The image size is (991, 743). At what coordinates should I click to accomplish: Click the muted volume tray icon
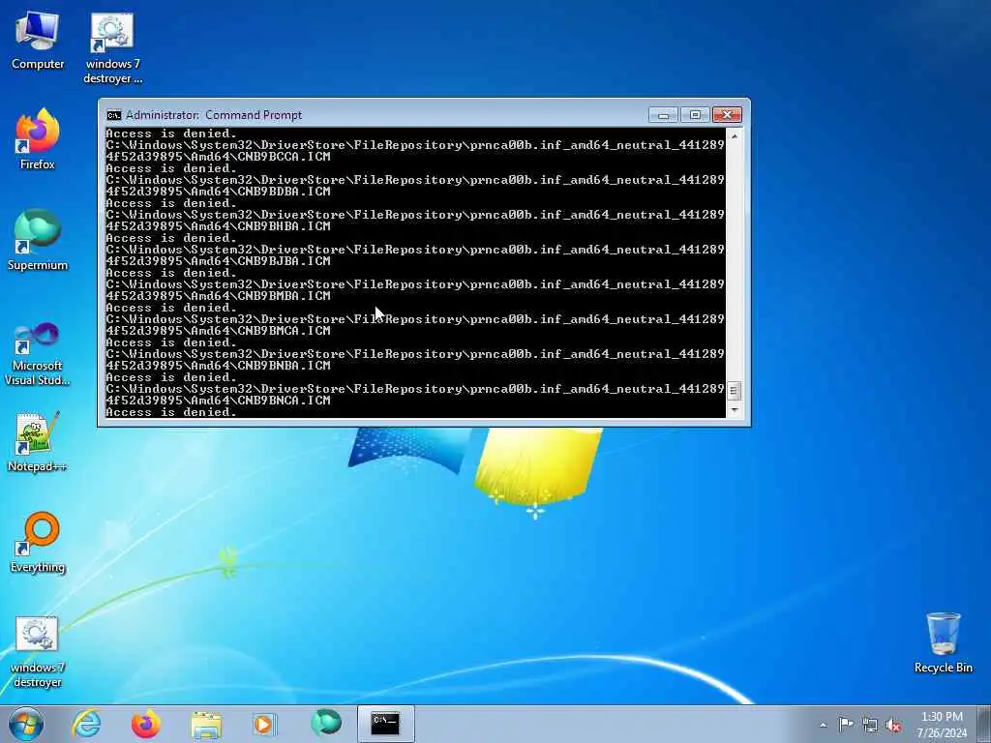(893, 725)
